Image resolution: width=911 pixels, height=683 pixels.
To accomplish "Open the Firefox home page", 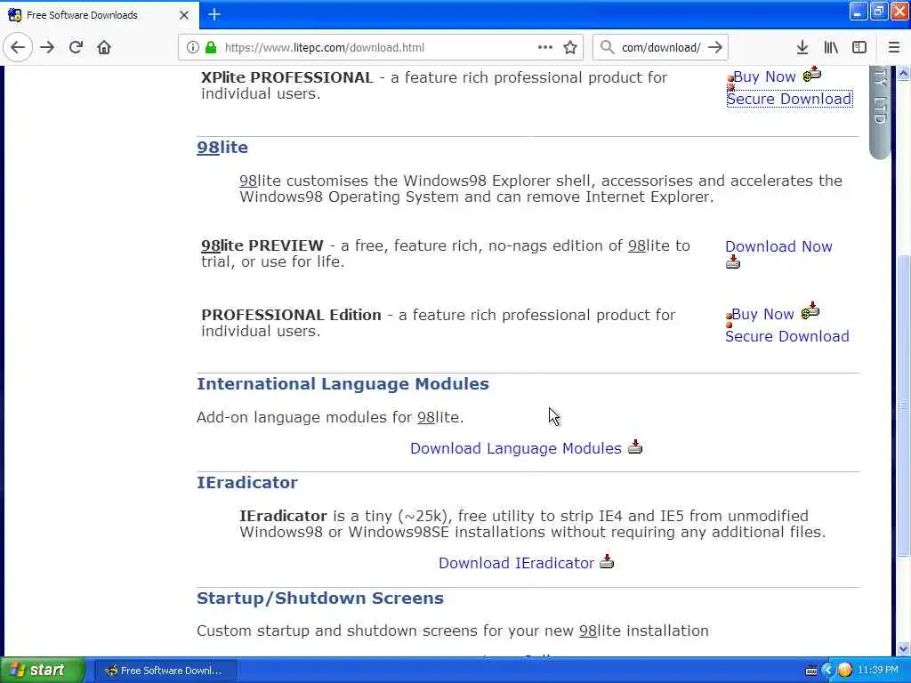I will [104, 47].
